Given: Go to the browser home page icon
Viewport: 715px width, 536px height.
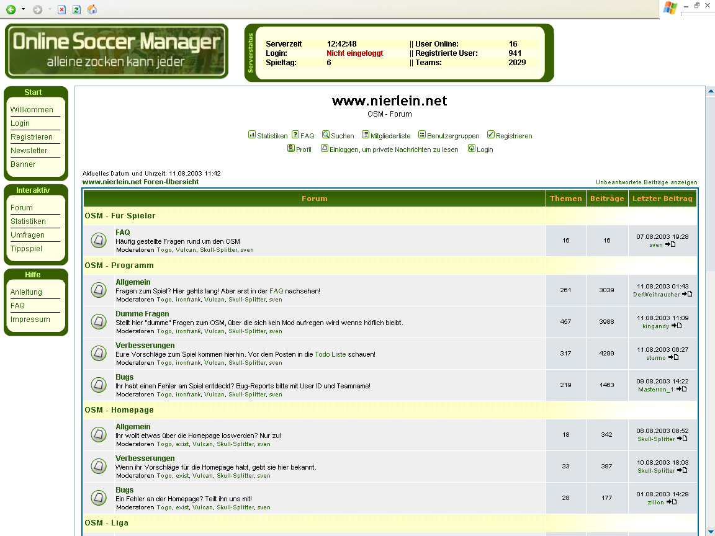Looking at the screenshot, I should click(x=92, y=9).
